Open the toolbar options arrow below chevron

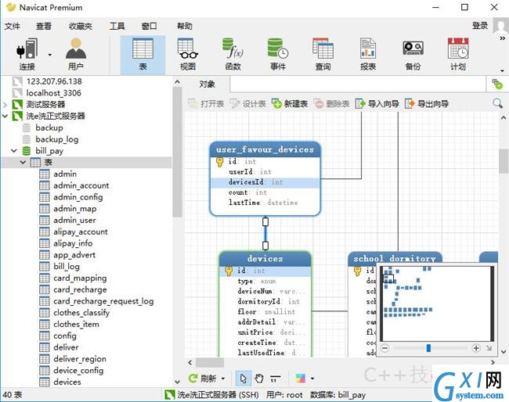pos(502,70)
